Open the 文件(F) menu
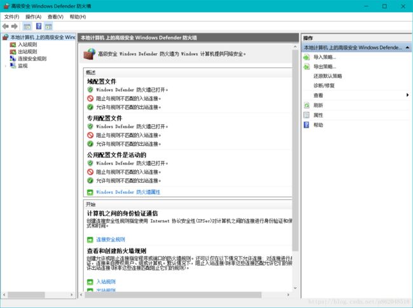413x308 pixels. 11,17
